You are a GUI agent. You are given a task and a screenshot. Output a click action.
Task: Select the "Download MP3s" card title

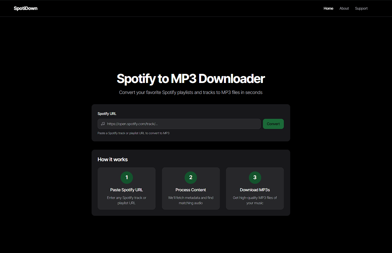(x=255, y=190)
